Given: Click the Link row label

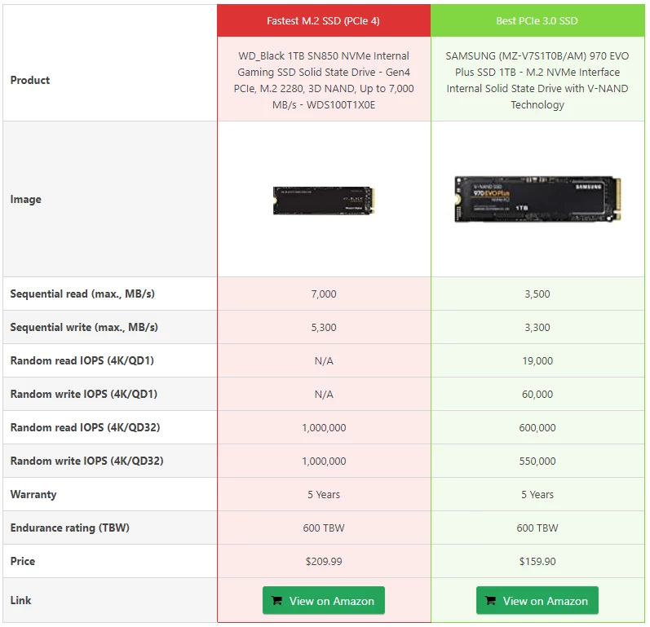Looking at the screenshot, I should 20,600.
